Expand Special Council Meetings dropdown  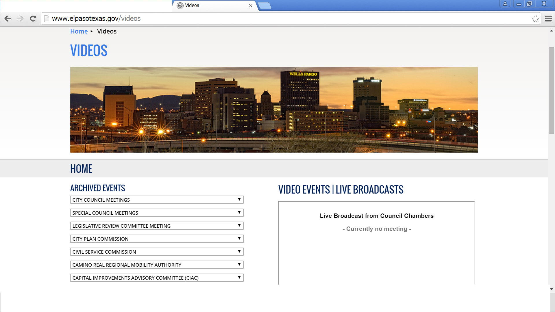tap(157, 213)
